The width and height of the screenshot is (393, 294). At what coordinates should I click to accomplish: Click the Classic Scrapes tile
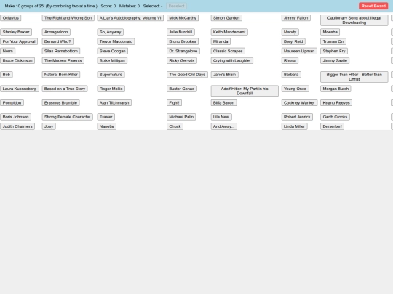tap(228, 51)
